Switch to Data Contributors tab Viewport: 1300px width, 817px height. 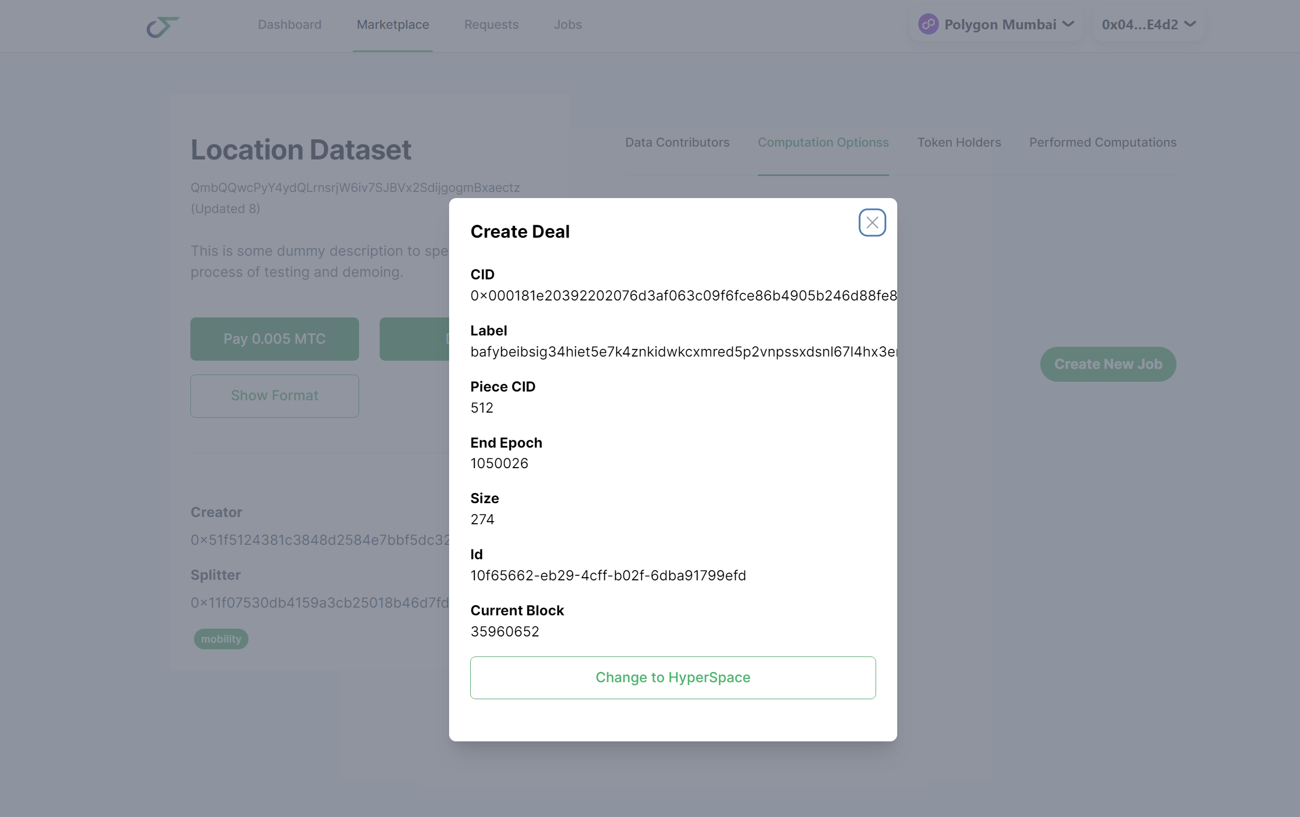677,143
